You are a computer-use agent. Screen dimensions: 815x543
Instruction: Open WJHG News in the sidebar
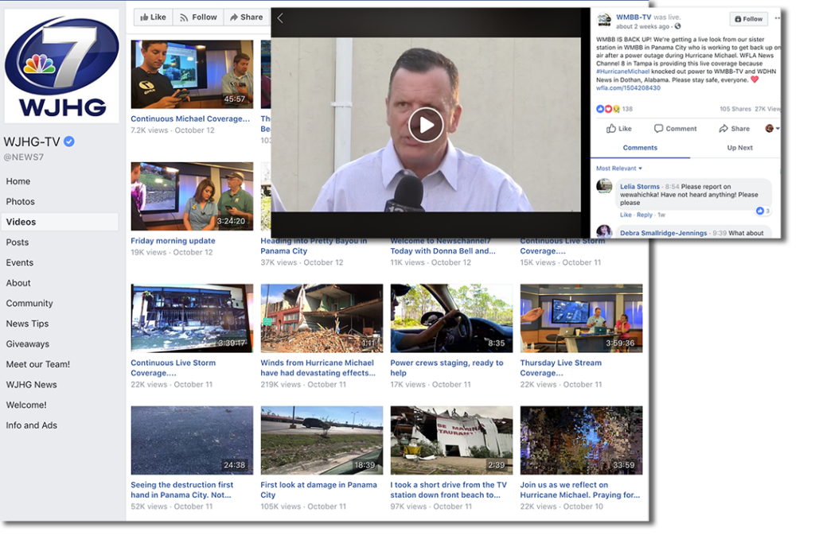pyautogui.click(x=31, y=384)
